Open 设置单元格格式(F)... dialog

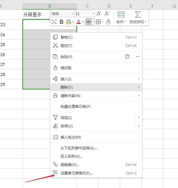pyautogui.click(x=96, y=173)
